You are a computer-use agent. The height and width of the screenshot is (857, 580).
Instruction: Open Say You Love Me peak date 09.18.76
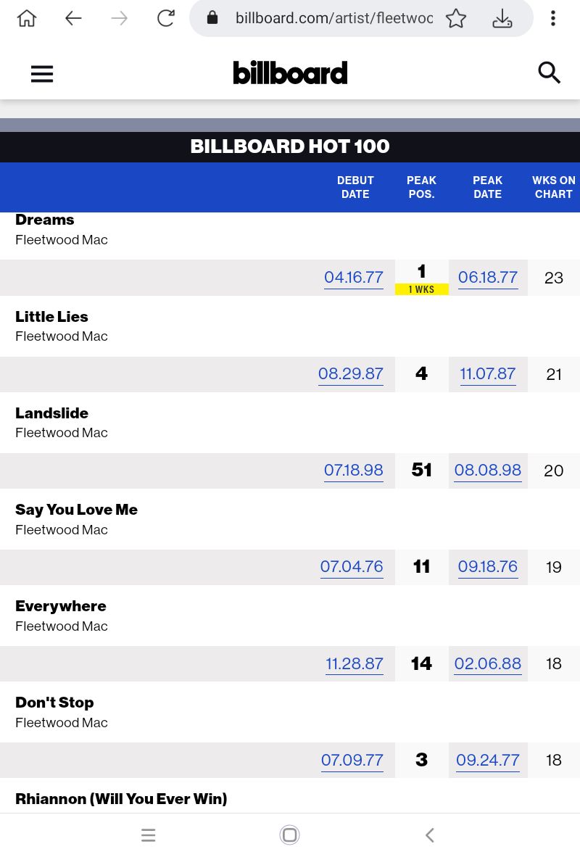point(488,566)
